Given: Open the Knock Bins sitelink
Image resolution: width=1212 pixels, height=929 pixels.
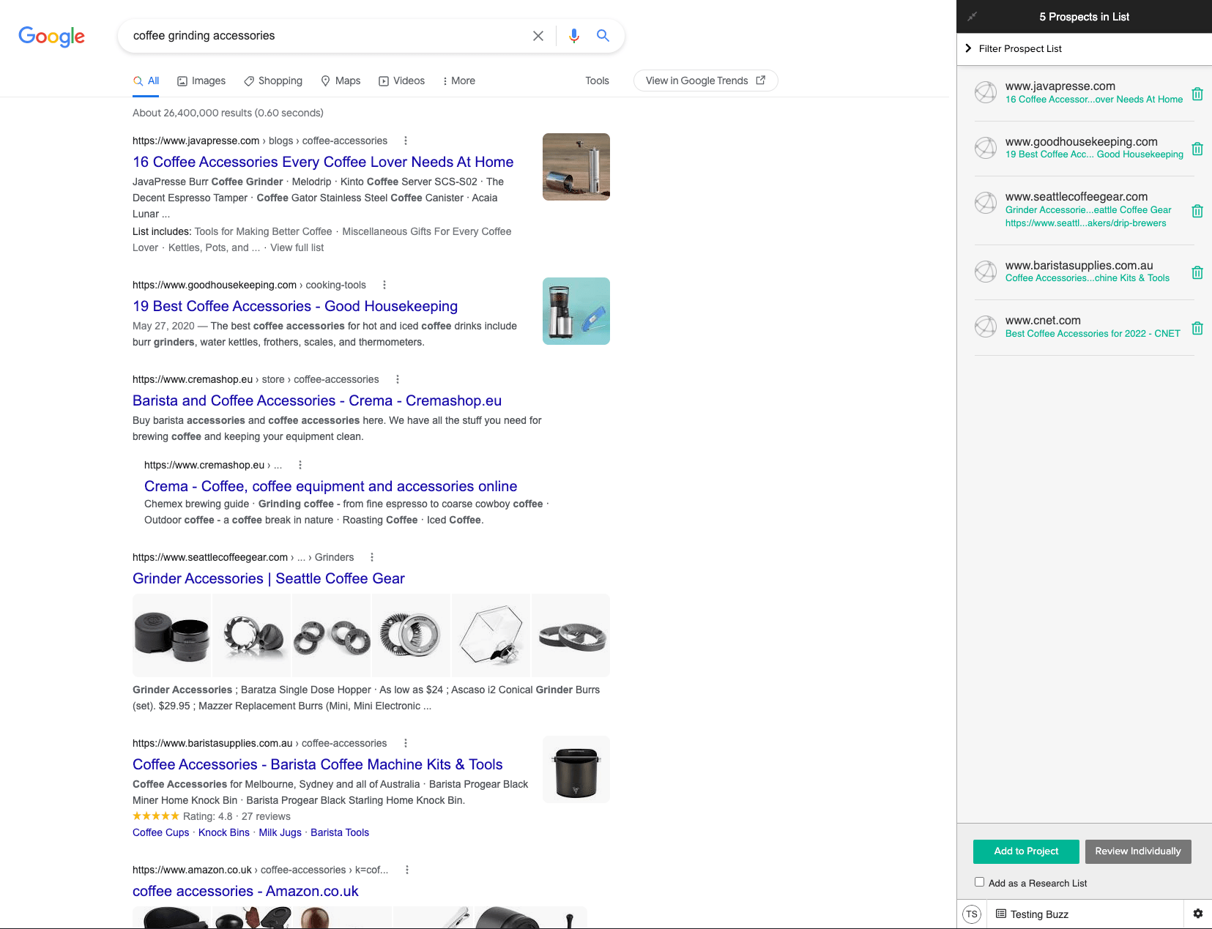Looking at the screenshot, I should point(224,832).
